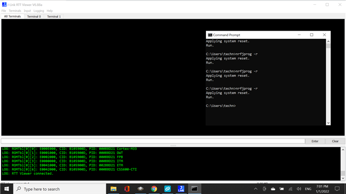
Task: Click Command Prompt scrollbar up arrow
Action: click(328, 41)
